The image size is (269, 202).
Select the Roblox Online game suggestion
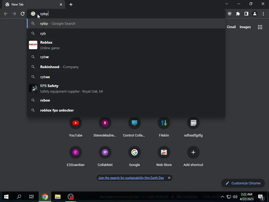point(126,45)
